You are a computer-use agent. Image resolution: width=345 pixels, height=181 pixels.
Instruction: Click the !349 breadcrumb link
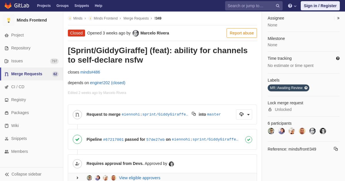[158, 18]
